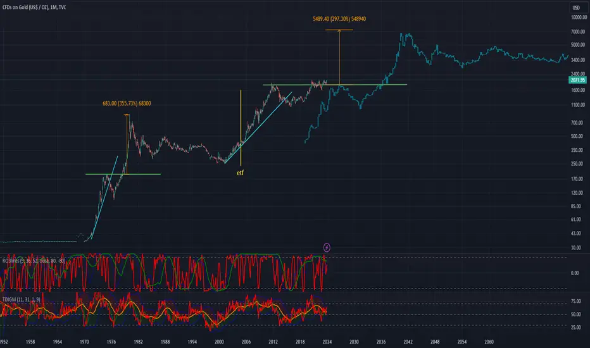Click the 350.00 level on price scale
Image resolution: width=590 pixels, height=348 pixels.
(x=577, y=150)
